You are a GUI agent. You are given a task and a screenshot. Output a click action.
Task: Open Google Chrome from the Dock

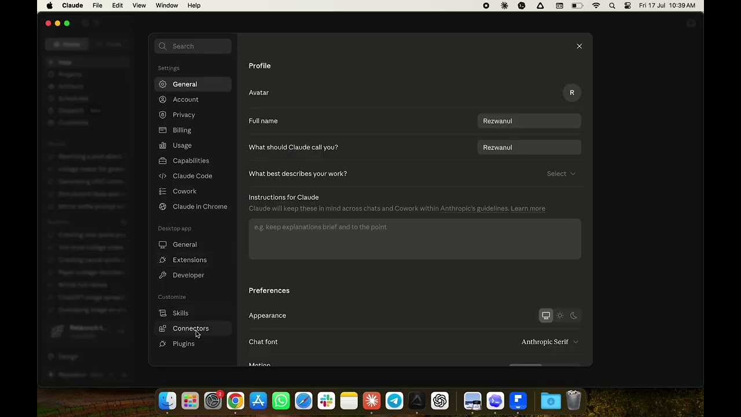(x=236, y=400)
